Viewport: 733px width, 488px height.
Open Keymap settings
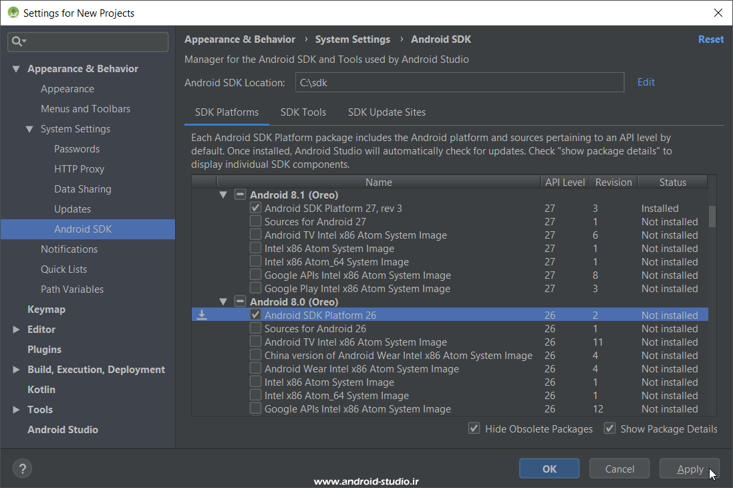pyautogui.click(x=46, y=310)
